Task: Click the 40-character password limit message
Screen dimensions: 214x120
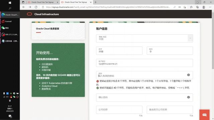Action: tap(143, 88)
